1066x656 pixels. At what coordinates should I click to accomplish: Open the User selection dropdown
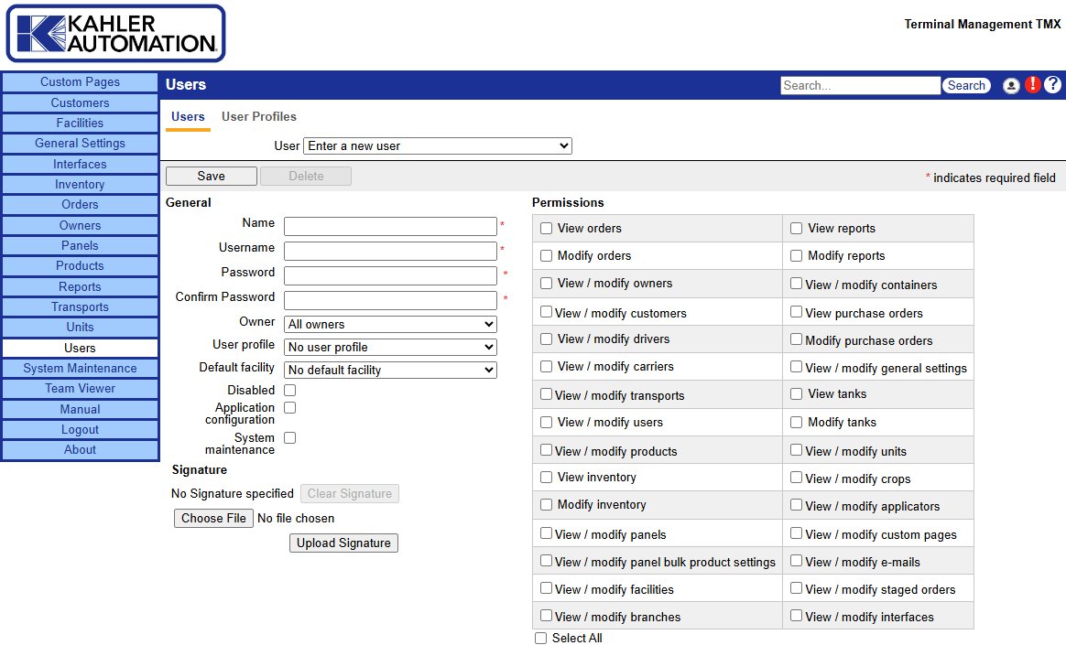tap(437, 146)
